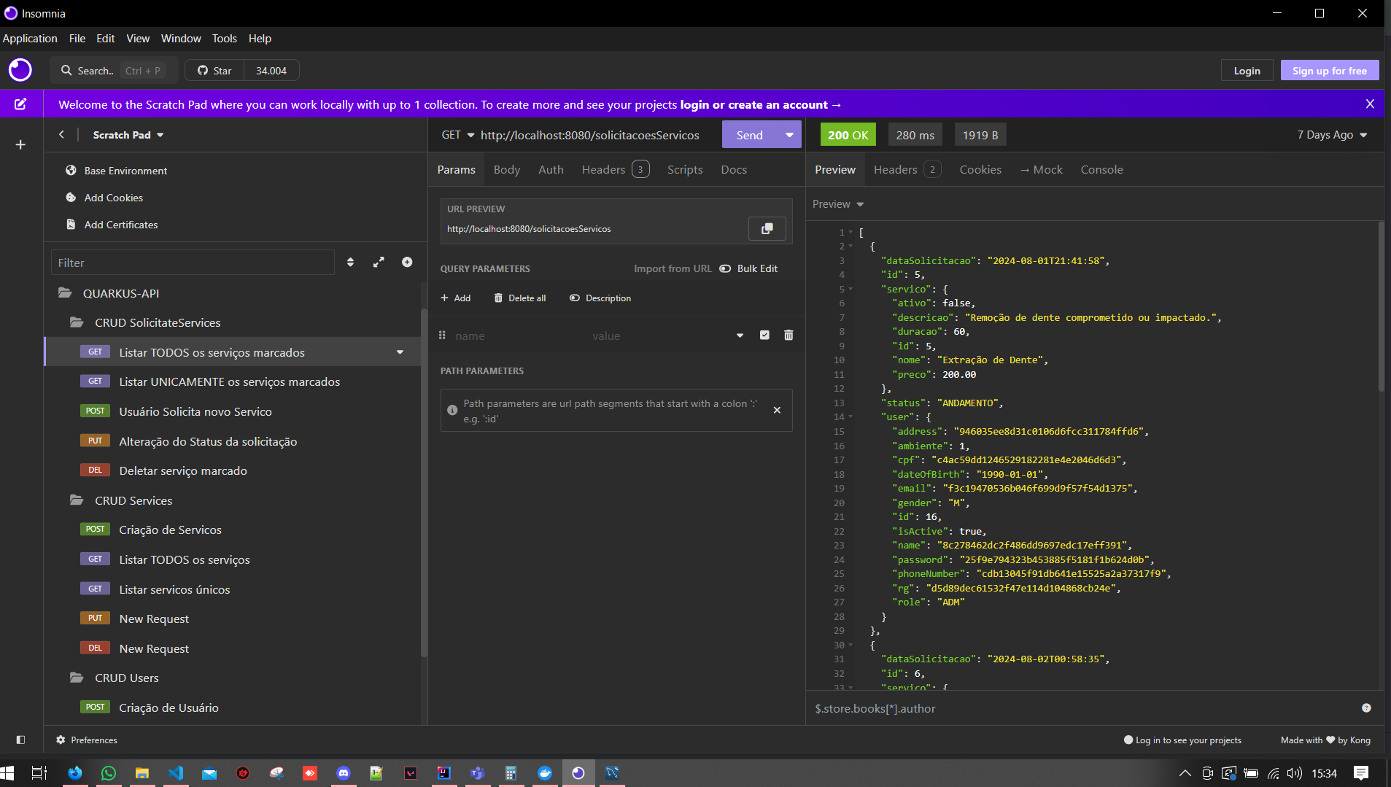Open dropdown for Listar TODOS os serviços marcados
This screenshot has width=1391, height=787.
coord(400,352)
